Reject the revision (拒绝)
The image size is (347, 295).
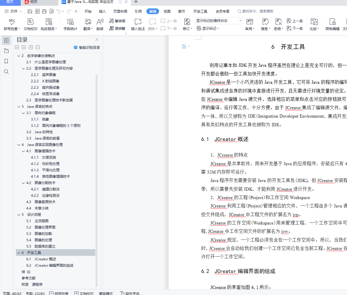tap(278, 25)
